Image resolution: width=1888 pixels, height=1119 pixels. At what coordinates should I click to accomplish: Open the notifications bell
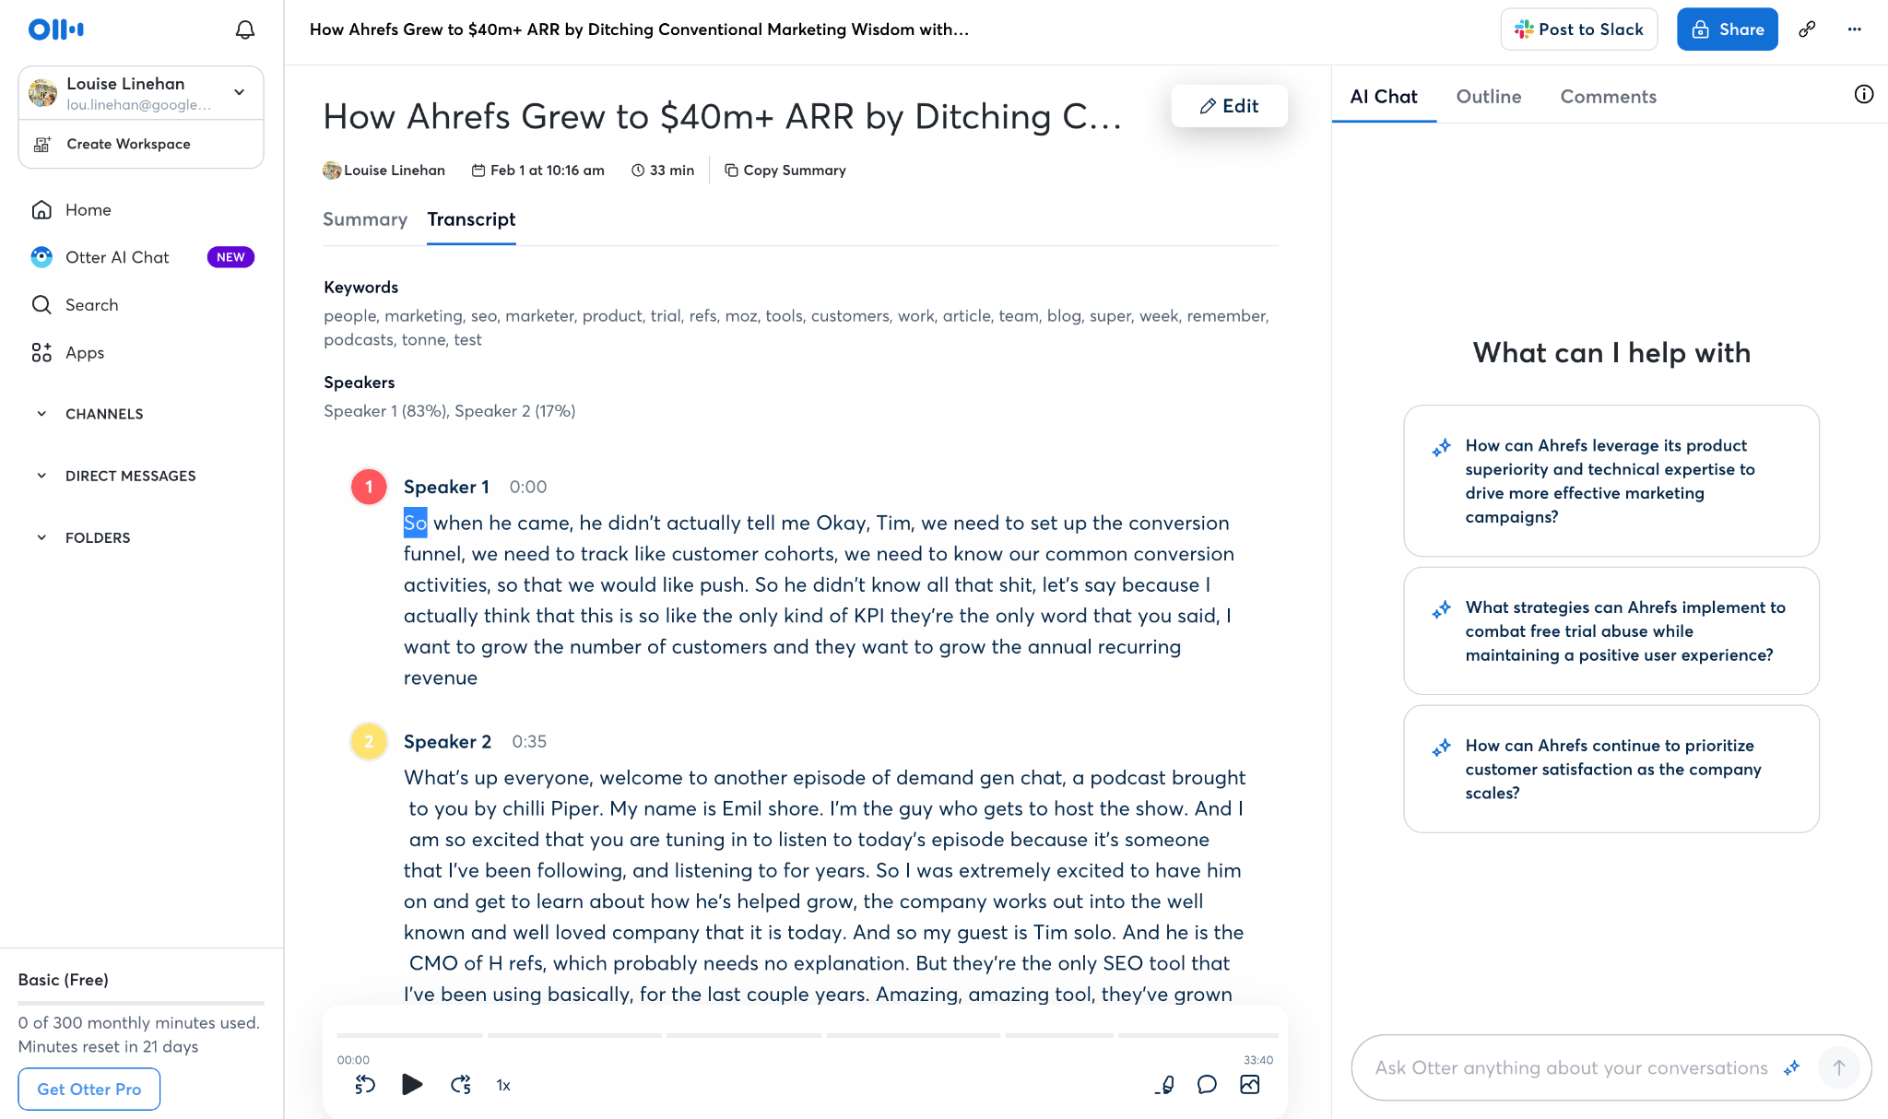pyautogui.click(x=244, y=29)
